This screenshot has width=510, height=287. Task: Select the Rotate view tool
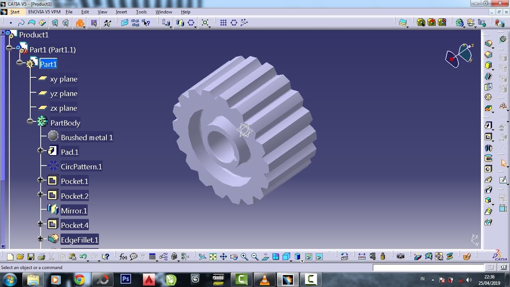click(234, 257)
